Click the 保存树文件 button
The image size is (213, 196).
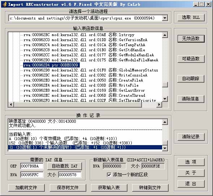(x=68, y=188)
